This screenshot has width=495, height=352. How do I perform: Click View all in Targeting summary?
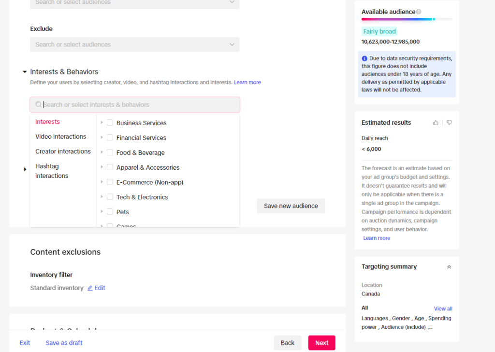pos(443,309)
